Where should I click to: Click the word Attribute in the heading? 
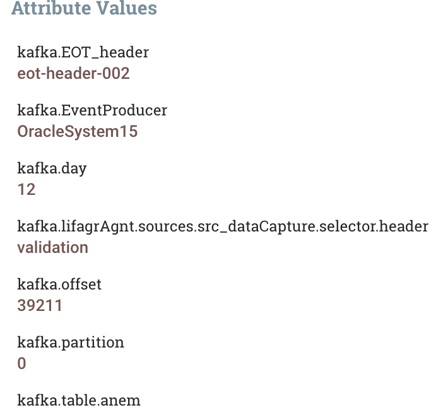click(x=51, y=8)
